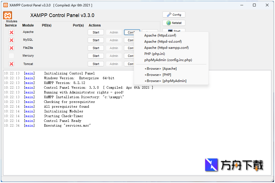This screenshot has height=183, width=275.
Task: Toggle the empty Mercury service checkbox
Action: pyautogui.click(x=11, y=56)
